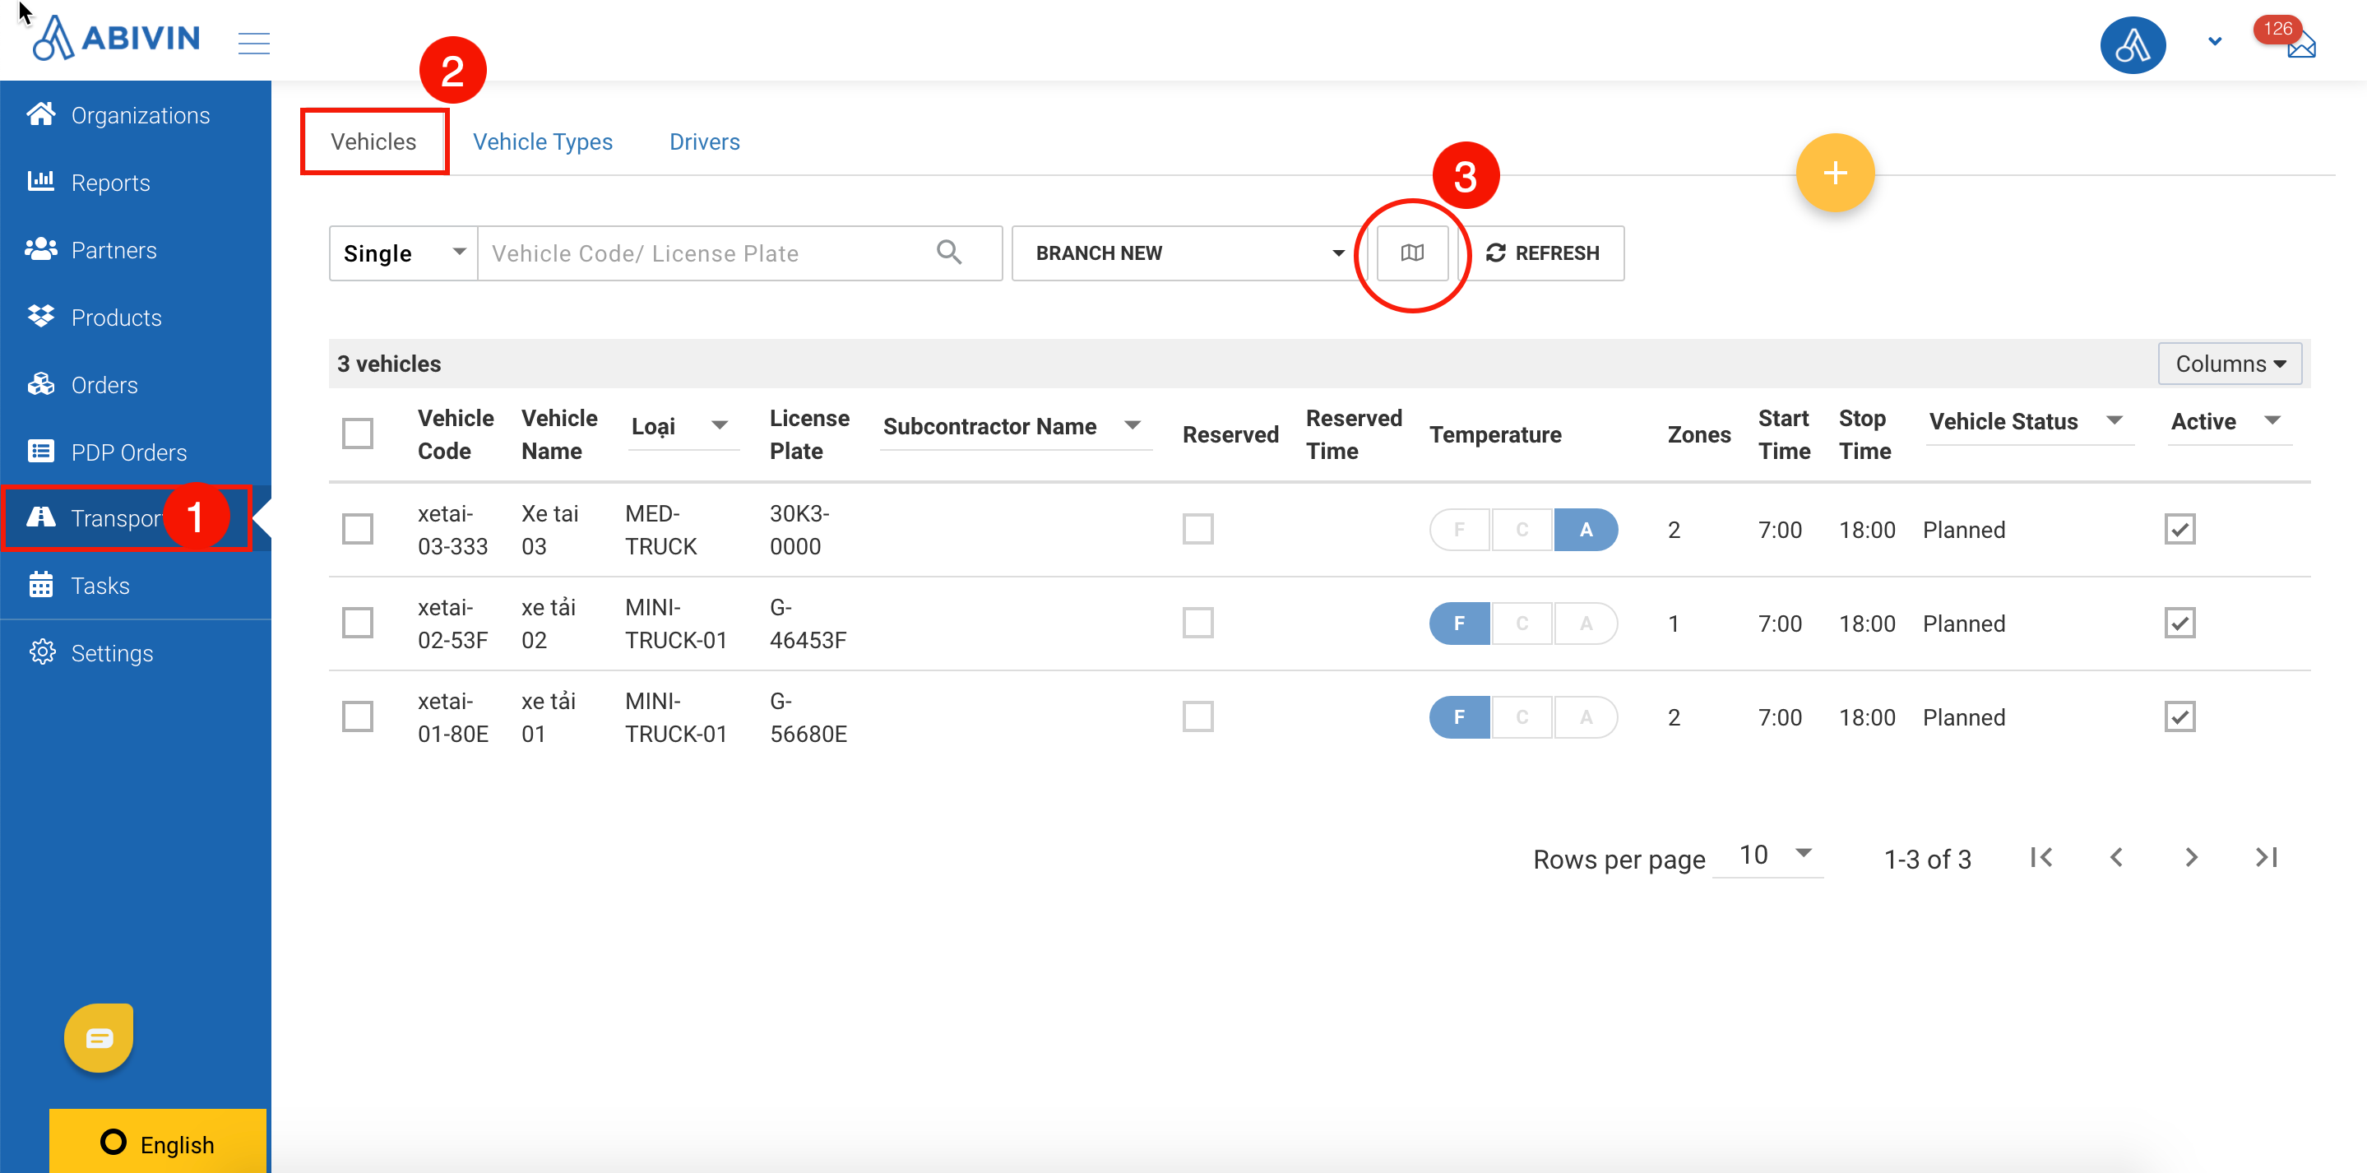Open Organizations in the sidebar
Viewport: 2367px width, 1173px height.
[136, 115]
